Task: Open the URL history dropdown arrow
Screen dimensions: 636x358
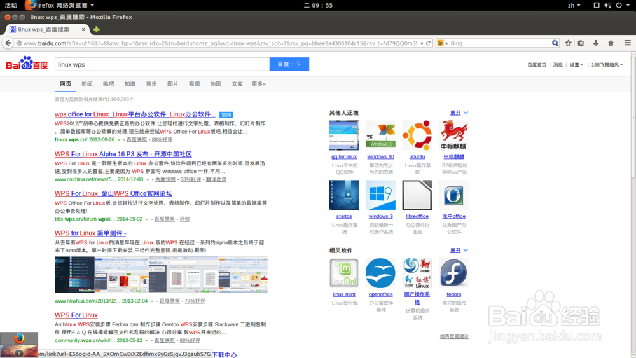Action: (x=422, y=43)
